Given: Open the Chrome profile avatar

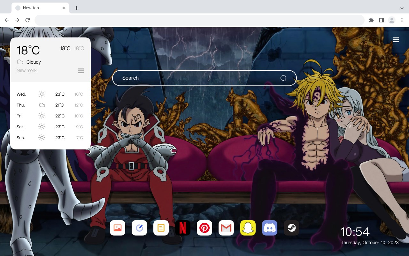Looking at the screenshot, I should (392, 20).
